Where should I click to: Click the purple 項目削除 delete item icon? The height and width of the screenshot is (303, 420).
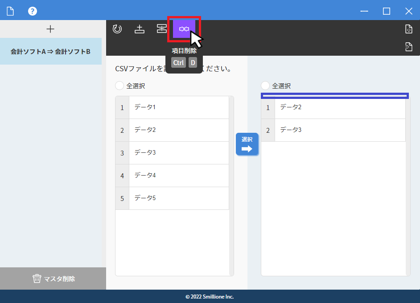click(x=184, y=29)
